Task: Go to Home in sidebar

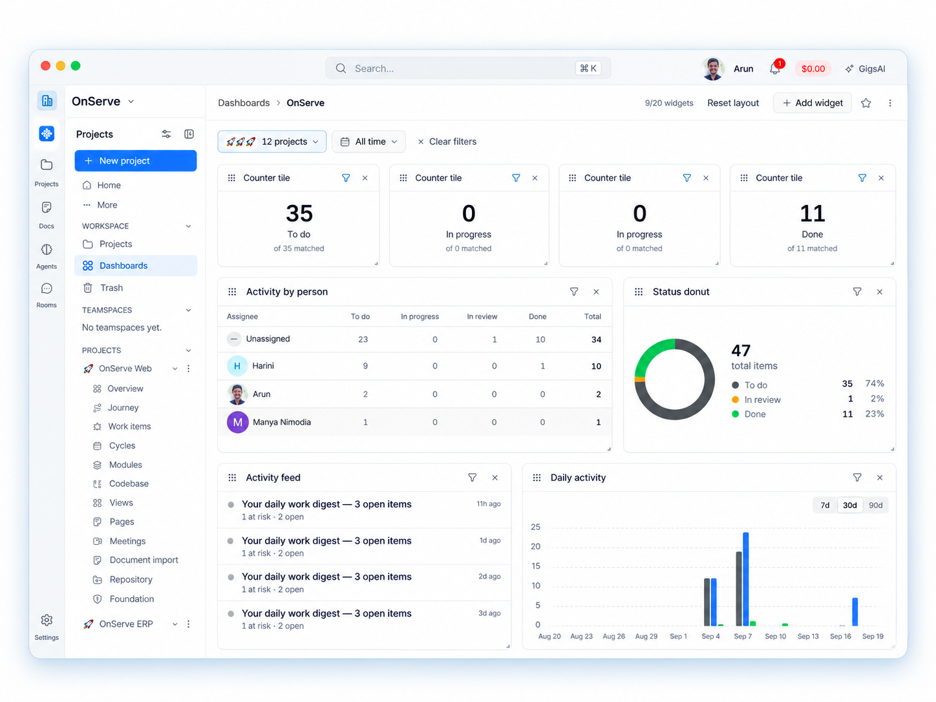Action: tap(109, 185)
